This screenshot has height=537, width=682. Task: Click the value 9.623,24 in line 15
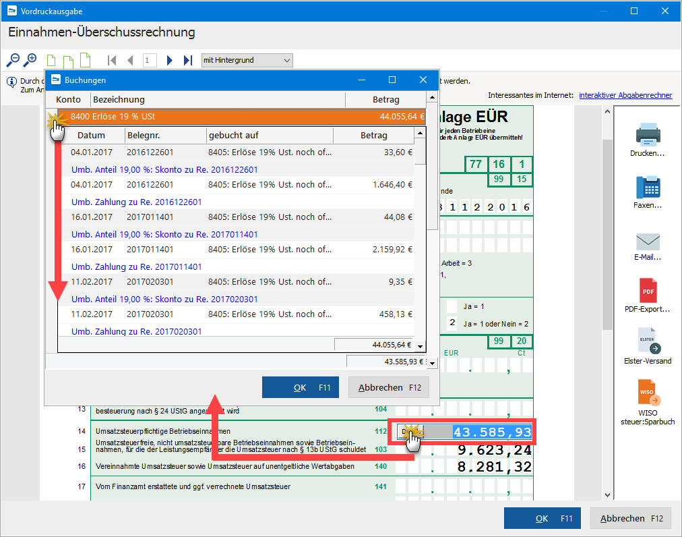[495, 450]
